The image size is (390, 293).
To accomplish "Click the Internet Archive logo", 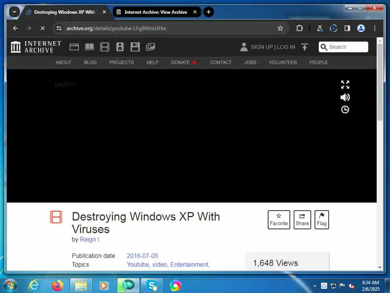I will (36, 47).
